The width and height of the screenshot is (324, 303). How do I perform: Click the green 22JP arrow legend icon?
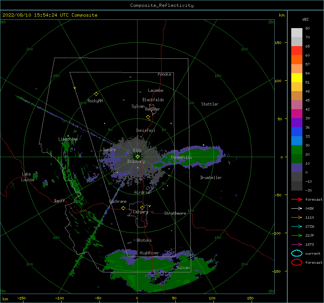click(x=297, y=235)
